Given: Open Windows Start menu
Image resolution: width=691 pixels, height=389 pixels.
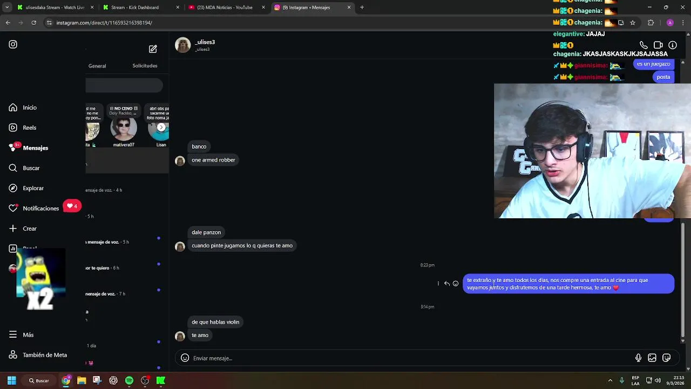Looking at the screenshot, I should (x=11, y=380).
